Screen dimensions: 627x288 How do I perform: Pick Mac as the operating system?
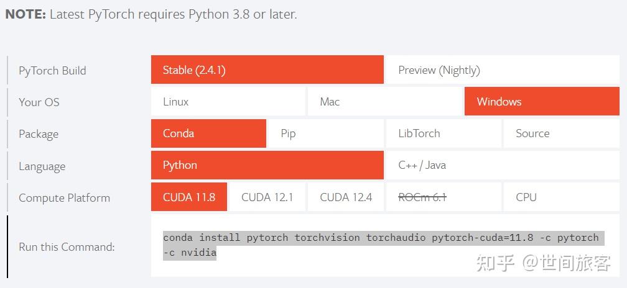(x=384, y=102)
